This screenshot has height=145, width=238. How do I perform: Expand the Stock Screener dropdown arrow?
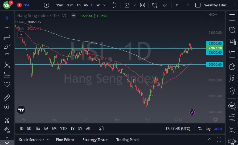pyautogui.click(x=48, y=140)
